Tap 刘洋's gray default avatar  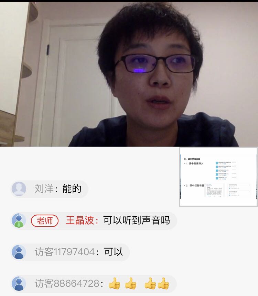click(19, 189)
